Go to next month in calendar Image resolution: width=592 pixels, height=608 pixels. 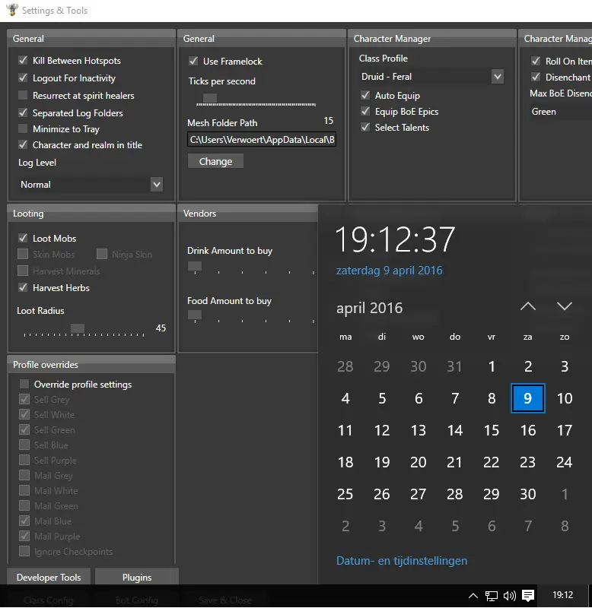(x=565, y=307)
